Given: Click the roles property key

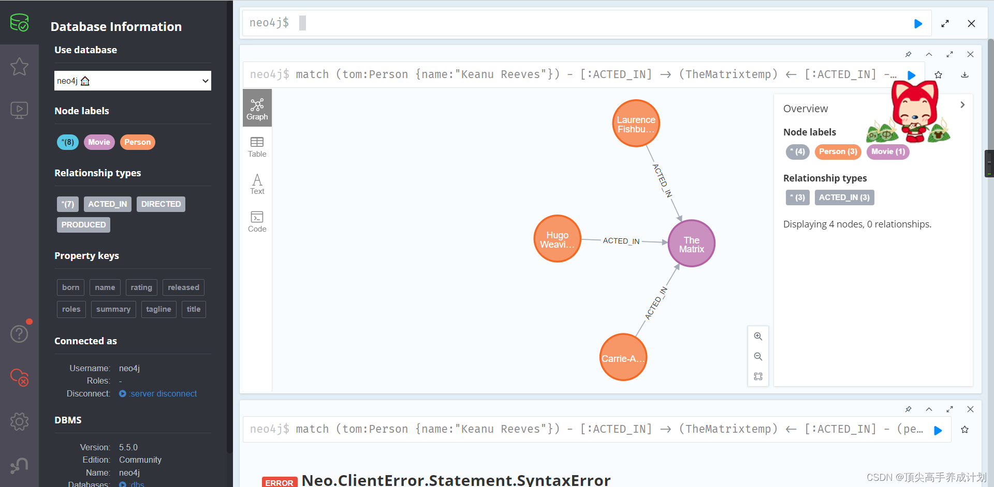Looking at the screenshot, I should pyautogui.click(x=71, y=309).
